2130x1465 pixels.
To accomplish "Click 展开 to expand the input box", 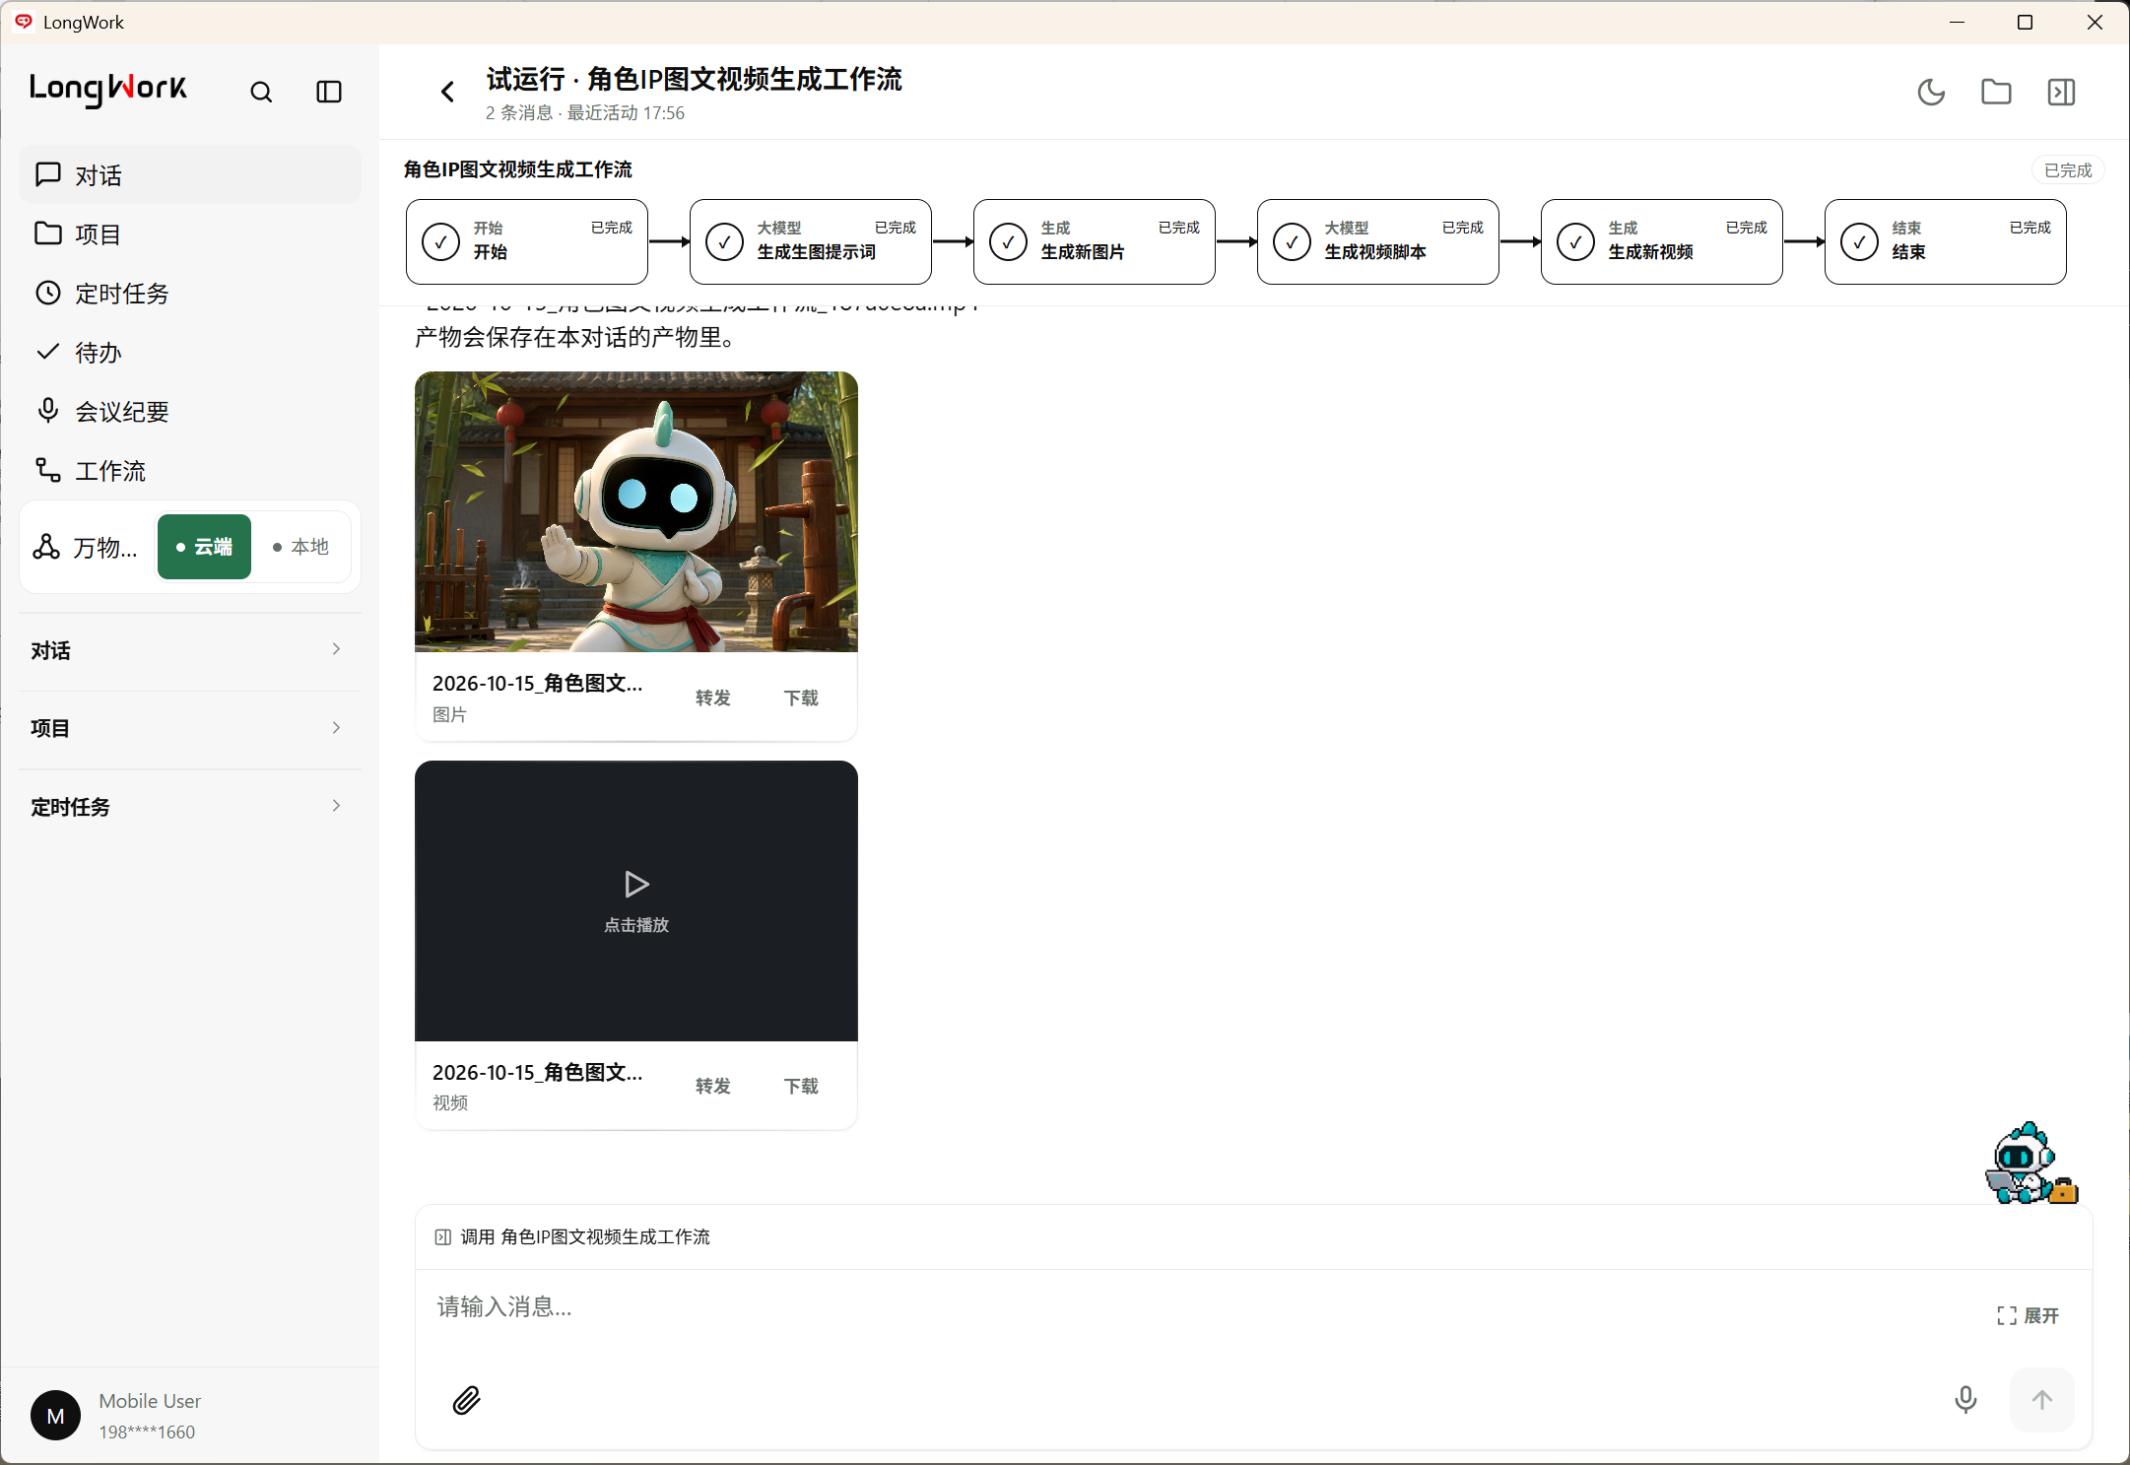I will 2028,1316.
